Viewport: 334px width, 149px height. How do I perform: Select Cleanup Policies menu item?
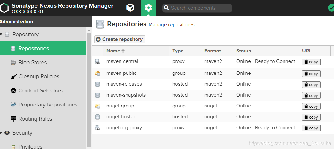click(x=39, y=76)
